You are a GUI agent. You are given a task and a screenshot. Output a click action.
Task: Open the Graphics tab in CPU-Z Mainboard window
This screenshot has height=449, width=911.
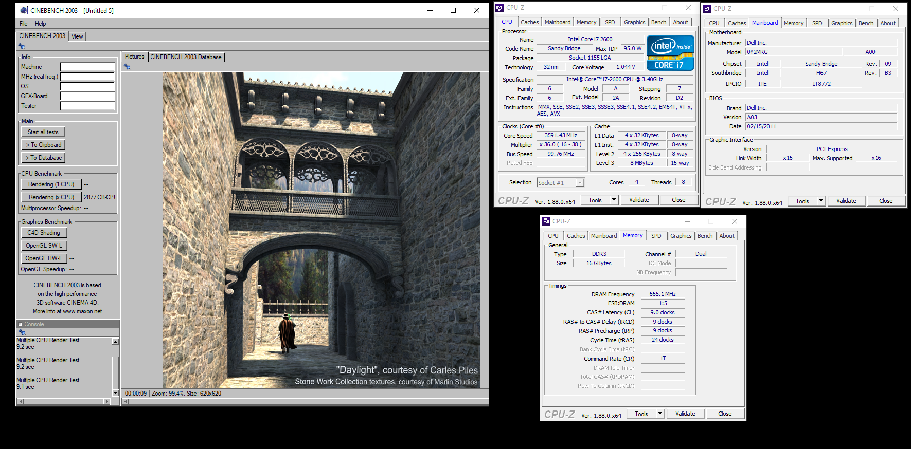click(842, 23)
